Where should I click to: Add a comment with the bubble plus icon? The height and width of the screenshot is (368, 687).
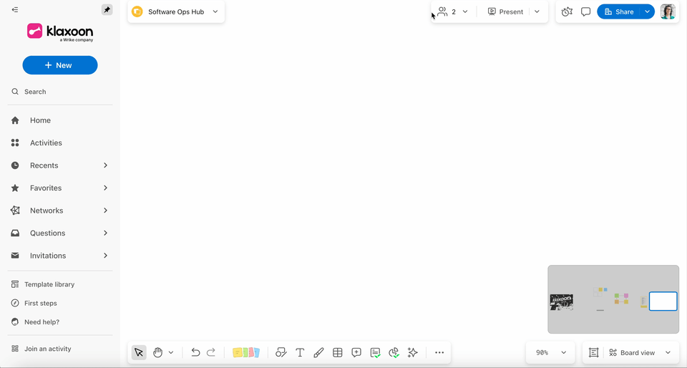(356, 353)
